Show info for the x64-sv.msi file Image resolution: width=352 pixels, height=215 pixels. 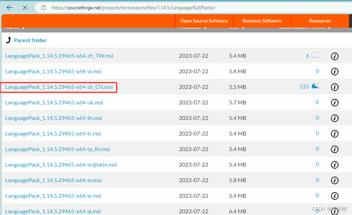(334, 180)
